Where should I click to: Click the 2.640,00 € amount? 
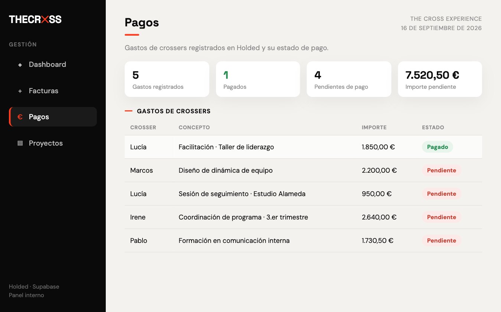(379, 217)
